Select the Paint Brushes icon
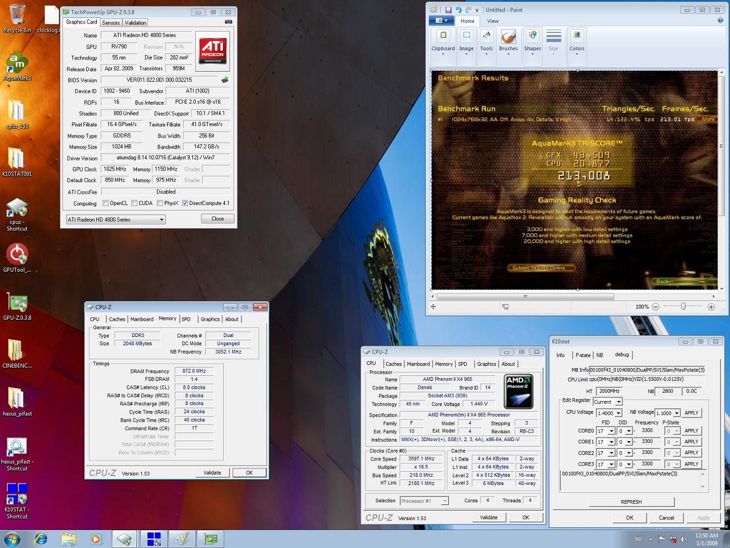The width and height of the screenshot is (730, 548). click(x=509, y=42)
